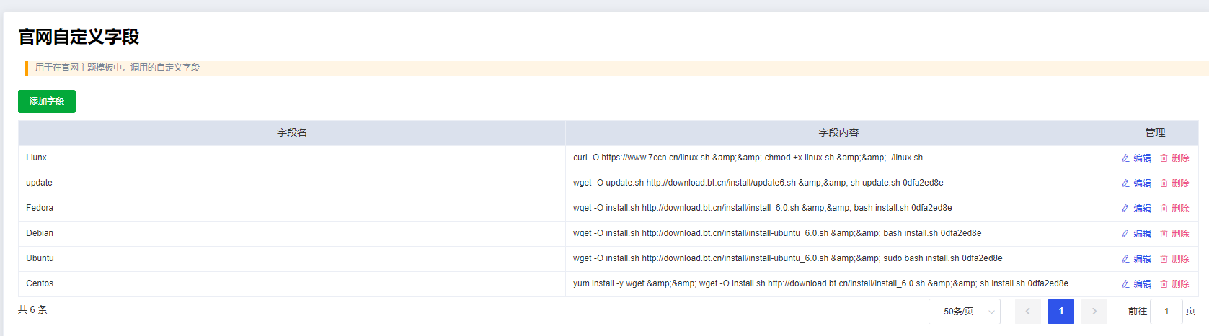Screen dimensions: 1209x336
Task: Click the 管理 column header
Action: [1155, 133]
